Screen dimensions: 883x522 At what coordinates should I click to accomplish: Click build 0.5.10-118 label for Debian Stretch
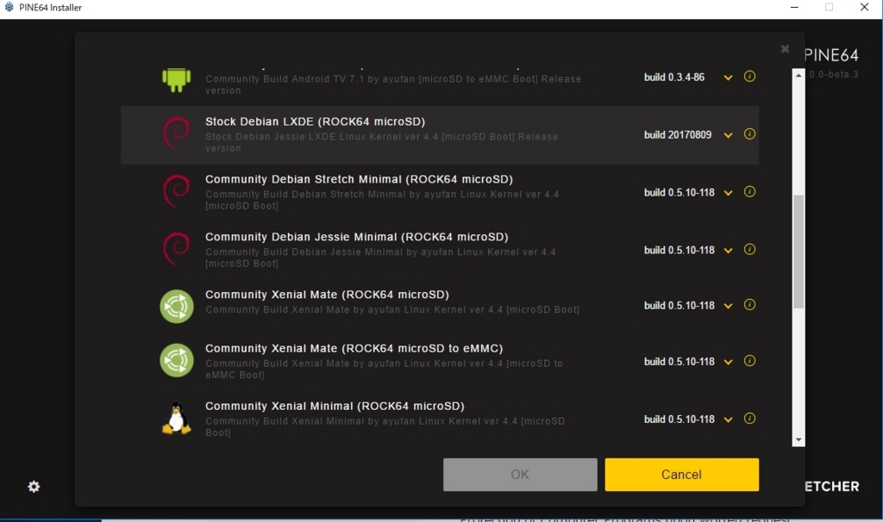pyautogui.click(x=679, y=192)
